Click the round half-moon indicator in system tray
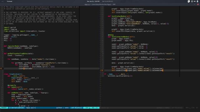Screen dimensions: 200x112 pos(188,1)
